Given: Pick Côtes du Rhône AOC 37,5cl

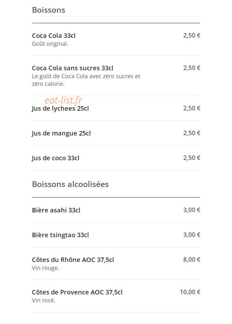Looking at the screenshot, I should point(116,264).
